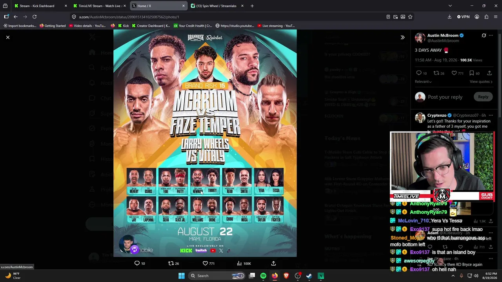Viewport: 502px width, 282px height.
Task: Open the browser application menu
Action: click(x=496, y=17)
